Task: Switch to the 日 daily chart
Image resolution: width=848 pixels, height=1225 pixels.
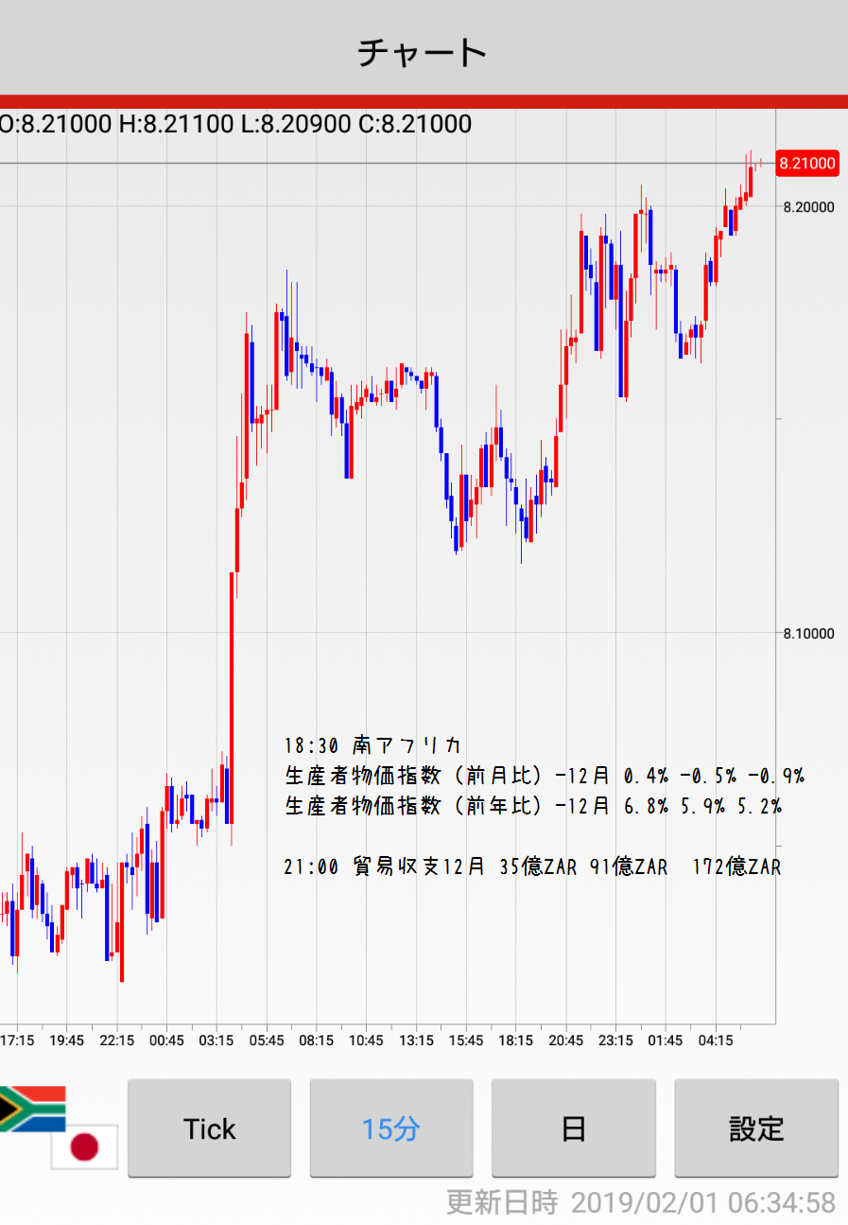Action: click(573, 1129)
